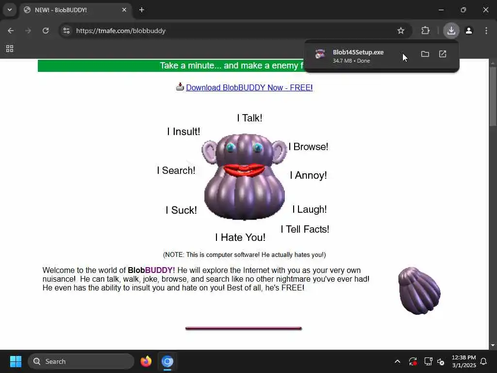Image resolution: width=497 pixels, height=373 pixels.
Task: Click the 'I Tell Facts!' text
Action: pos(305,229)
